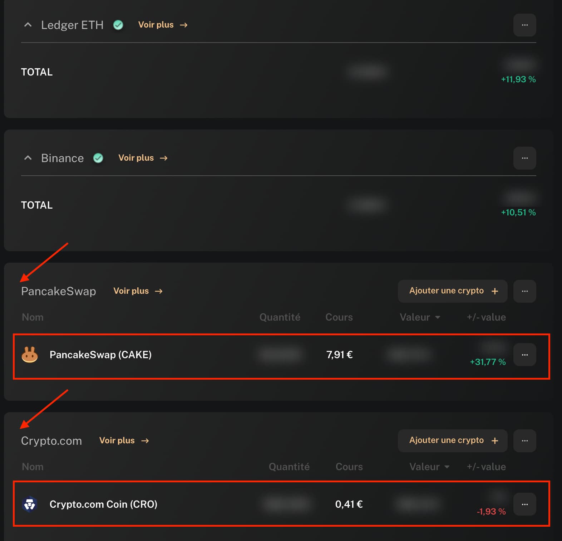Open the Crypto.com section three-dot menu

click(x=524, y=441)
